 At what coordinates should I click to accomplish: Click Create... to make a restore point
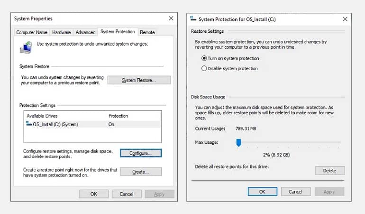141,172
